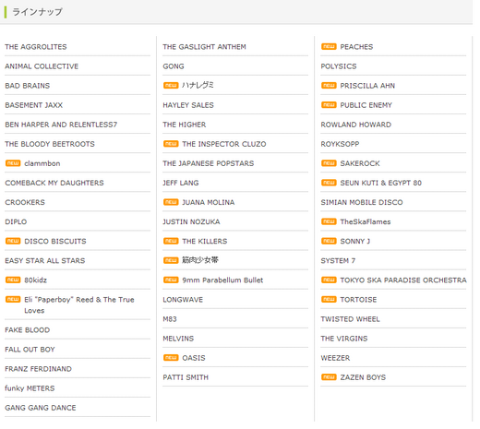Click the new badge beside OASIS
Image resolution: width=480 pixels, height=429 pixels.
tap(171, 358)
